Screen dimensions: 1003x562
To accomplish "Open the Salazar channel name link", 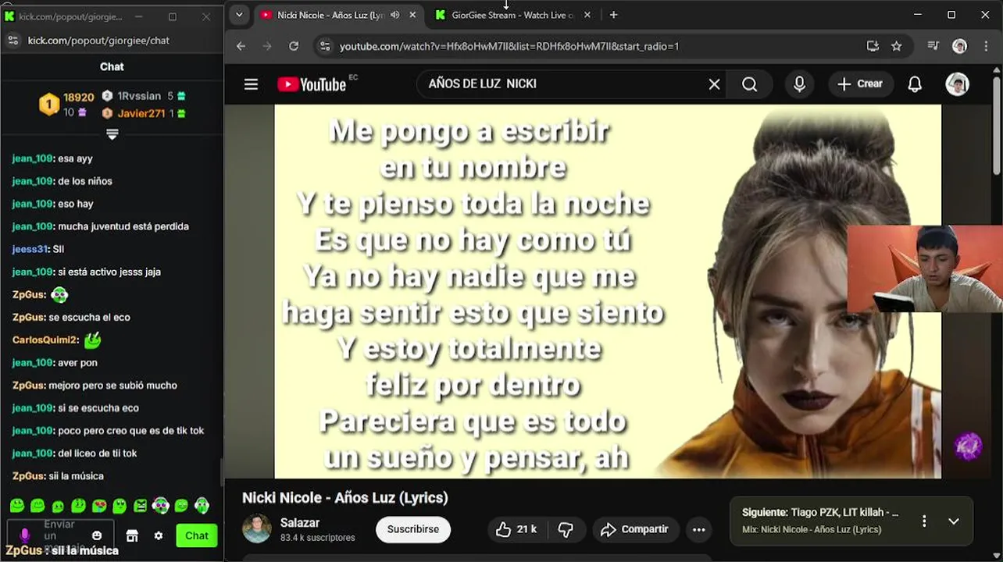I will tap(300, 522).
